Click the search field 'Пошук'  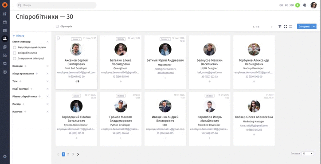[x=56, y=5]
